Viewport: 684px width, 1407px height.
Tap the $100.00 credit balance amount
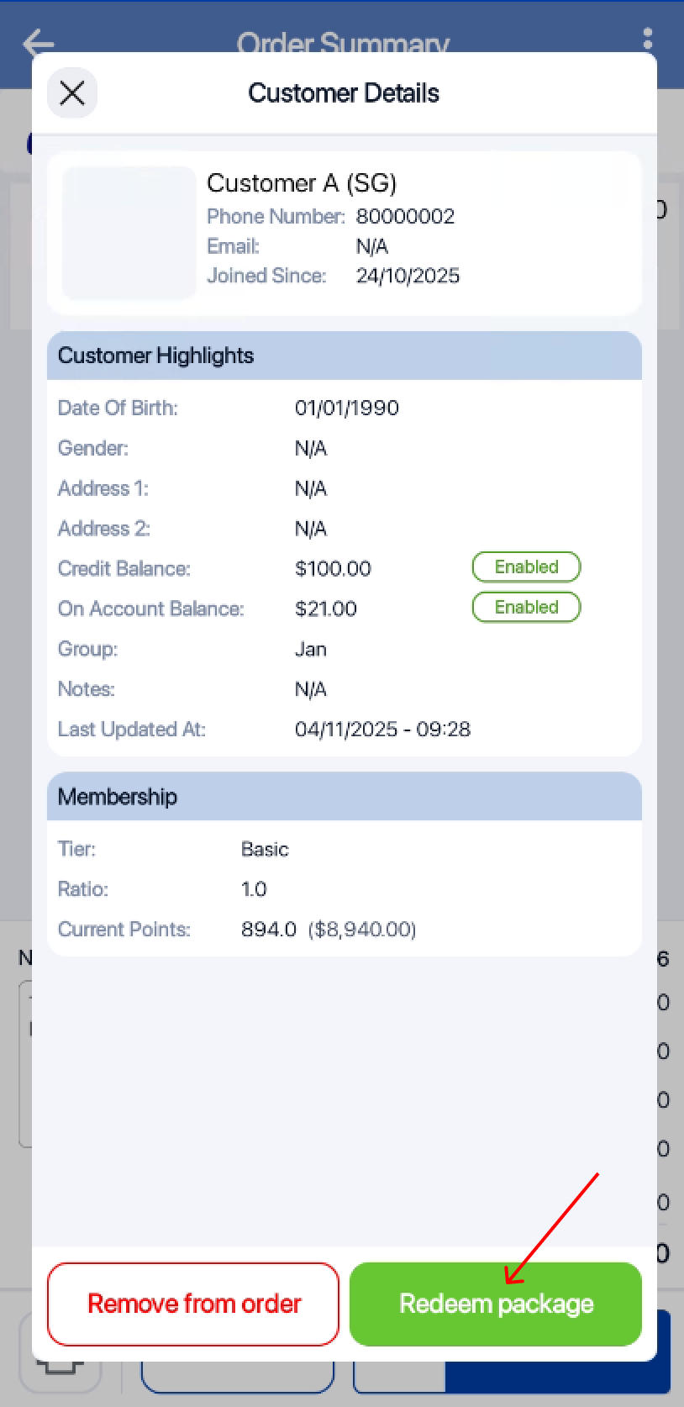(x=333, y=569)
